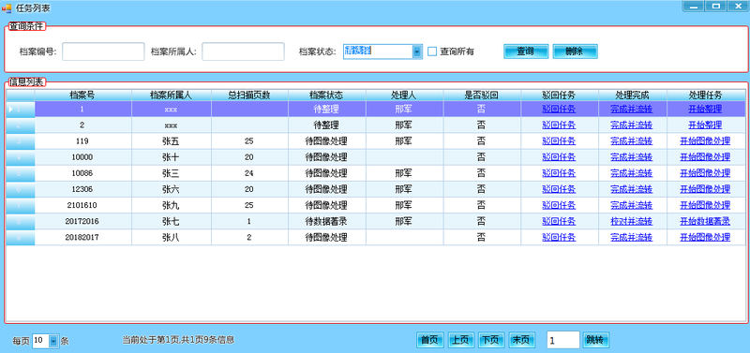Click owner cell 张九
This screenshot has height=353, width=750.
coord(172,205)
